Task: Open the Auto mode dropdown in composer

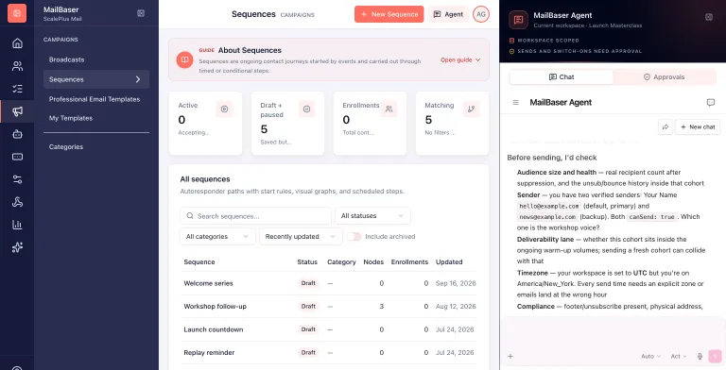Action: [x=650, y=356]
